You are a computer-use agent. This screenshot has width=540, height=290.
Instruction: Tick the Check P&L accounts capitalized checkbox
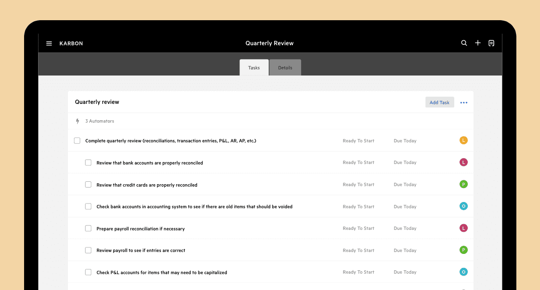(88, 272)
